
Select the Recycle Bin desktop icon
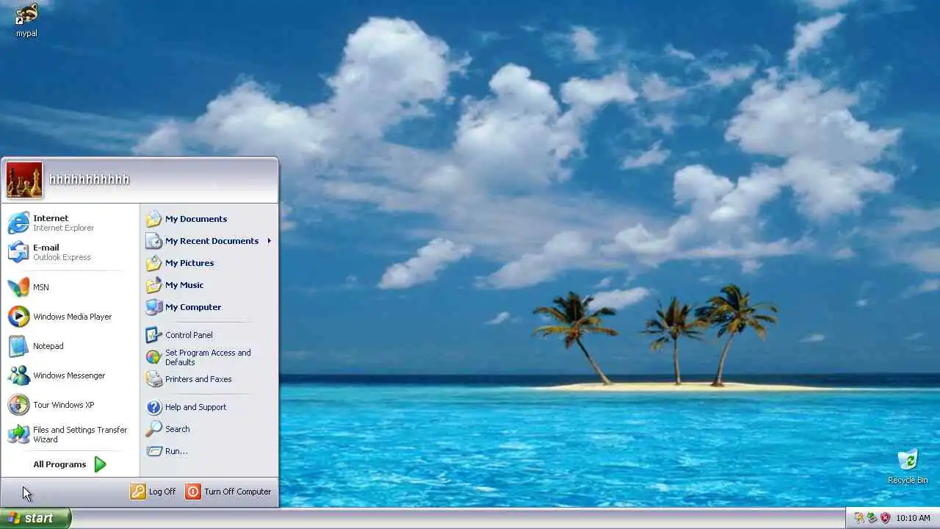coord(908,466)
